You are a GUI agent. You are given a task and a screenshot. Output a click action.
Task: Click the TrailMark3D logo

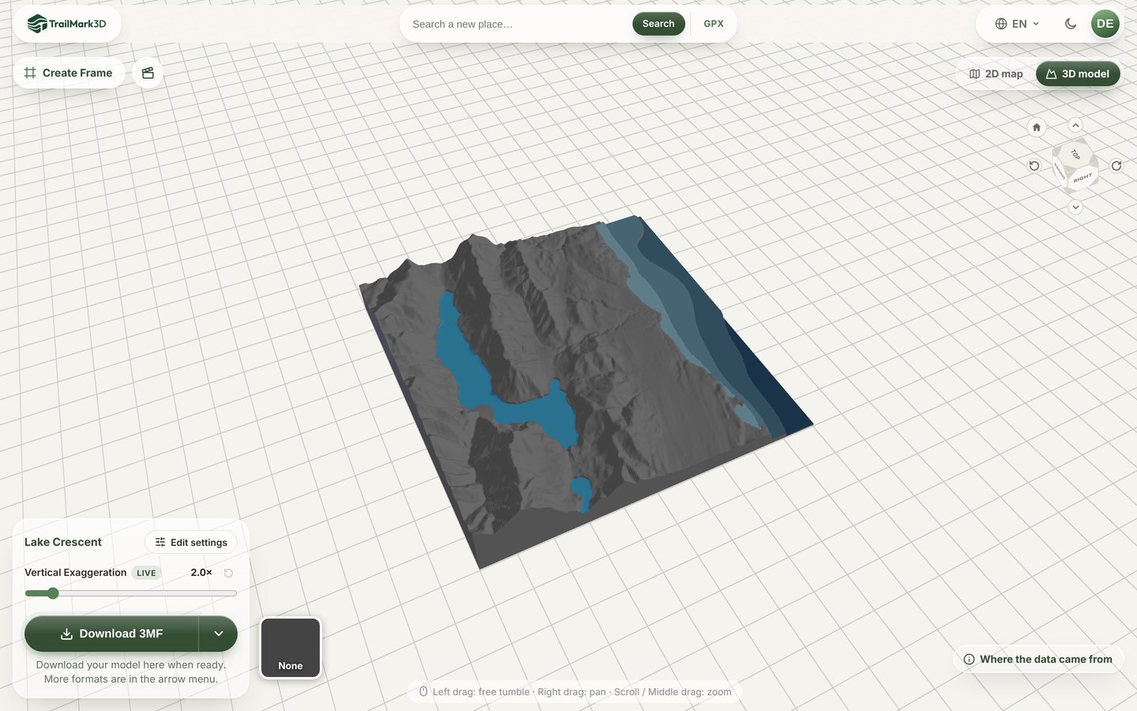point(67,24)
